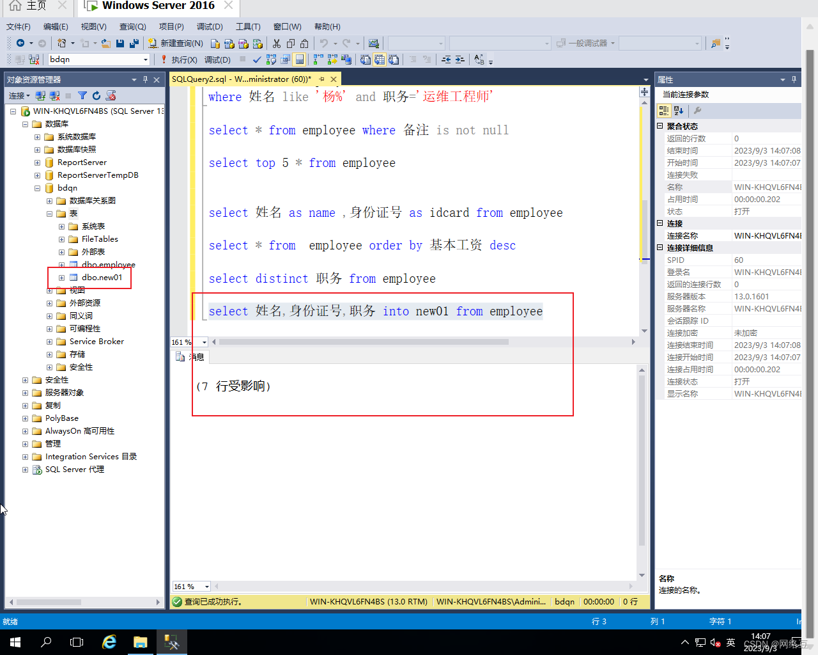Click the Query Options icon

coord(285,59)
